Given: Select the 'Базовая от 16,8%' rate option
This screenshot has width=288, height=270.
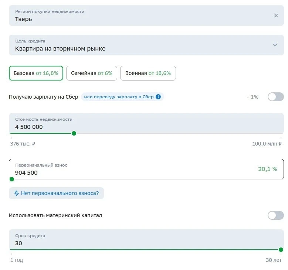Looking at the screenshot, I should tap(36, 73).
